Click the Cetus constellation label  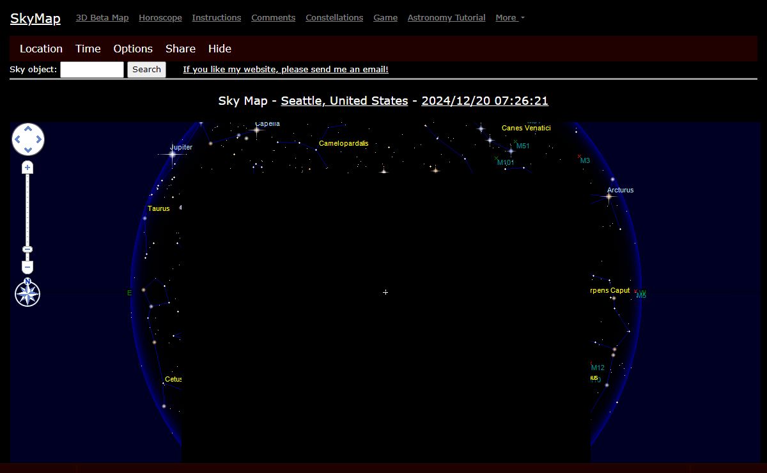(173, 380)
